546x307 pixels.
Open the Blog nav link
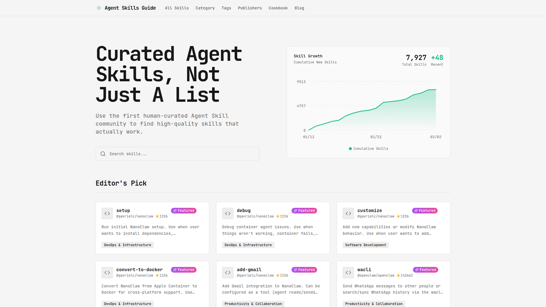coord(299,8)
